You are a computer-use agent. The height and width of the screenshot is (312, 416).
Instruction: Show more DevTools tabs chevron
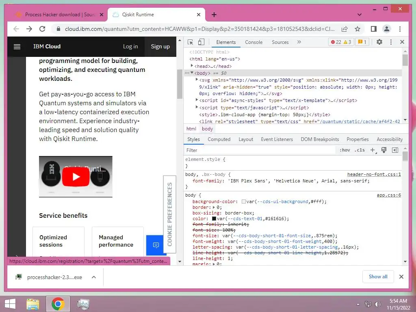tap(299, 42)
